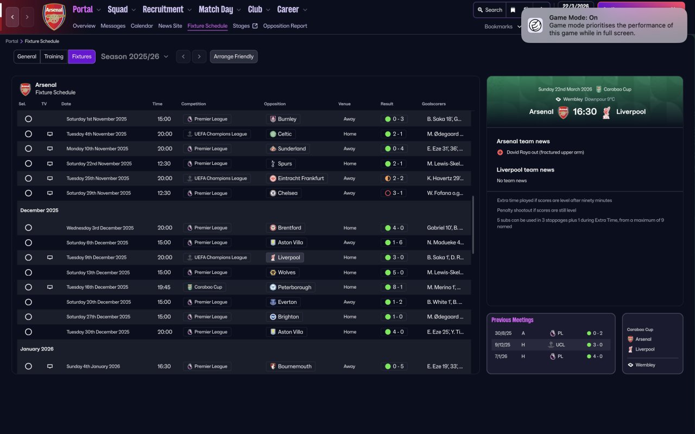Click the Burnley club badge
This screenshot has width=695, height=434.
click(x=273, y=119)
